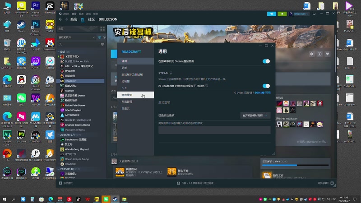
Task: Click the achievements unlocked progress bar
Action: tap(296, 165)
